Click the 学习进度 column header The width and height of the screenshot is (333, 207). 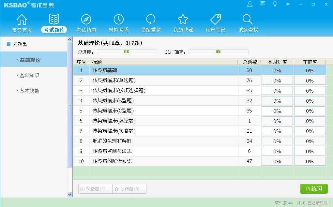(277, 62)
